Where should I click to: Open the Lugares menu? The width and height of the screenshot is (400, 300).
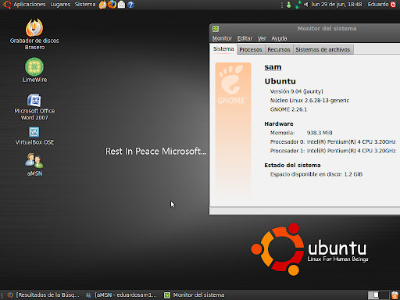point(60,5)
